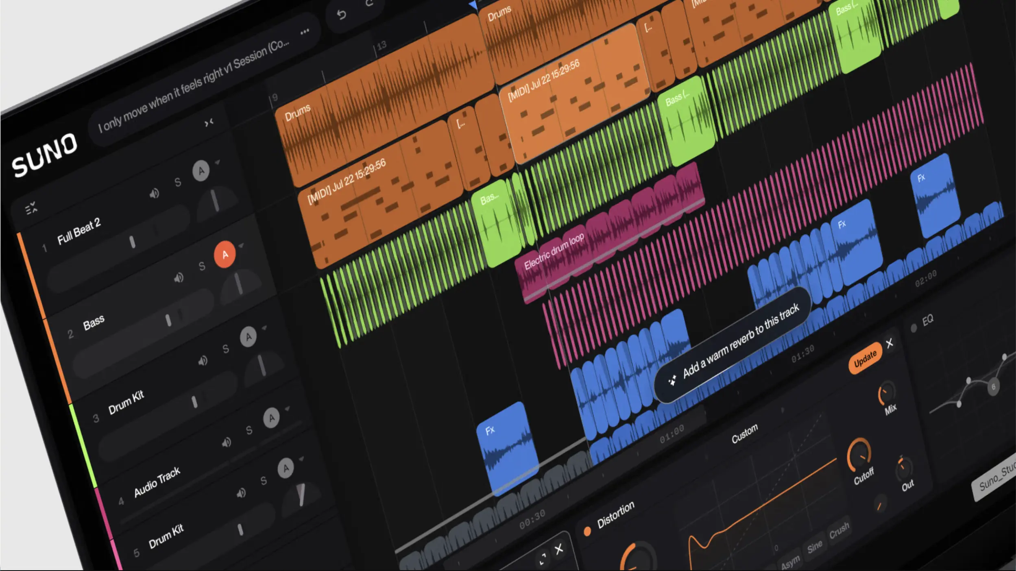Click the 02:00 timeline marker
The height and width of the screenshot is (571, 1016).
(926, 278)
